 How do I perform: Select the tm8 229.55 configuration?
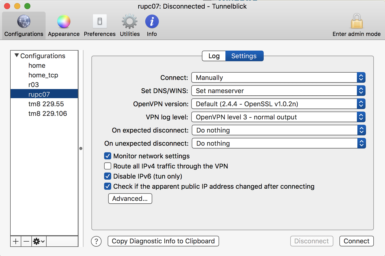(44, 104)
